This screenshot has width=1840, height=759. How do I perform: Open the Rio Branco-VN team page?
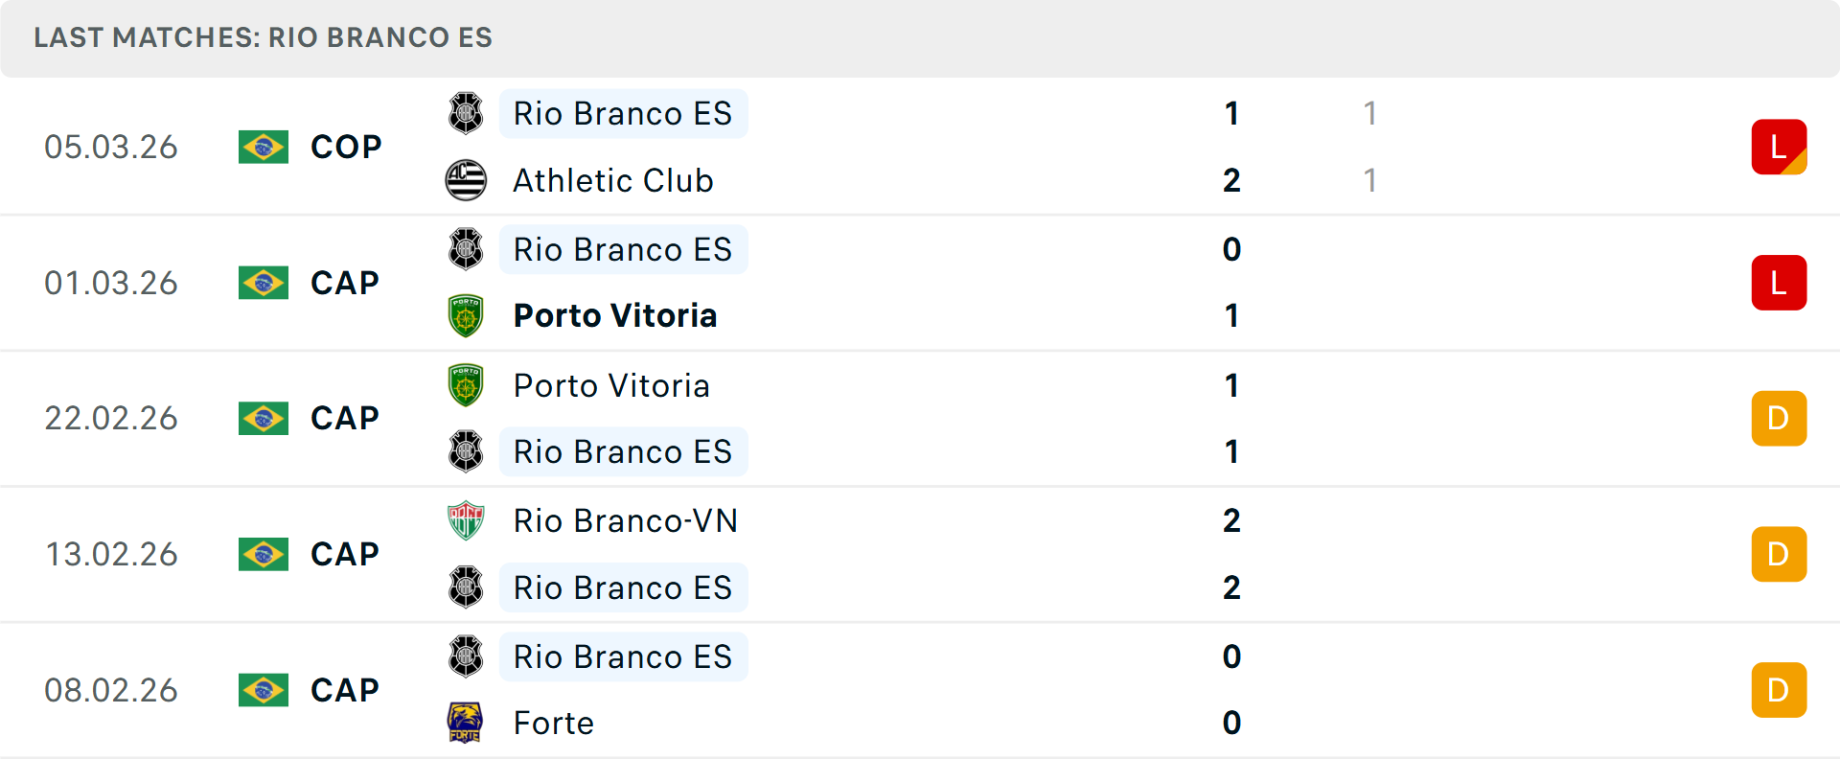click(x=626, y=520)
